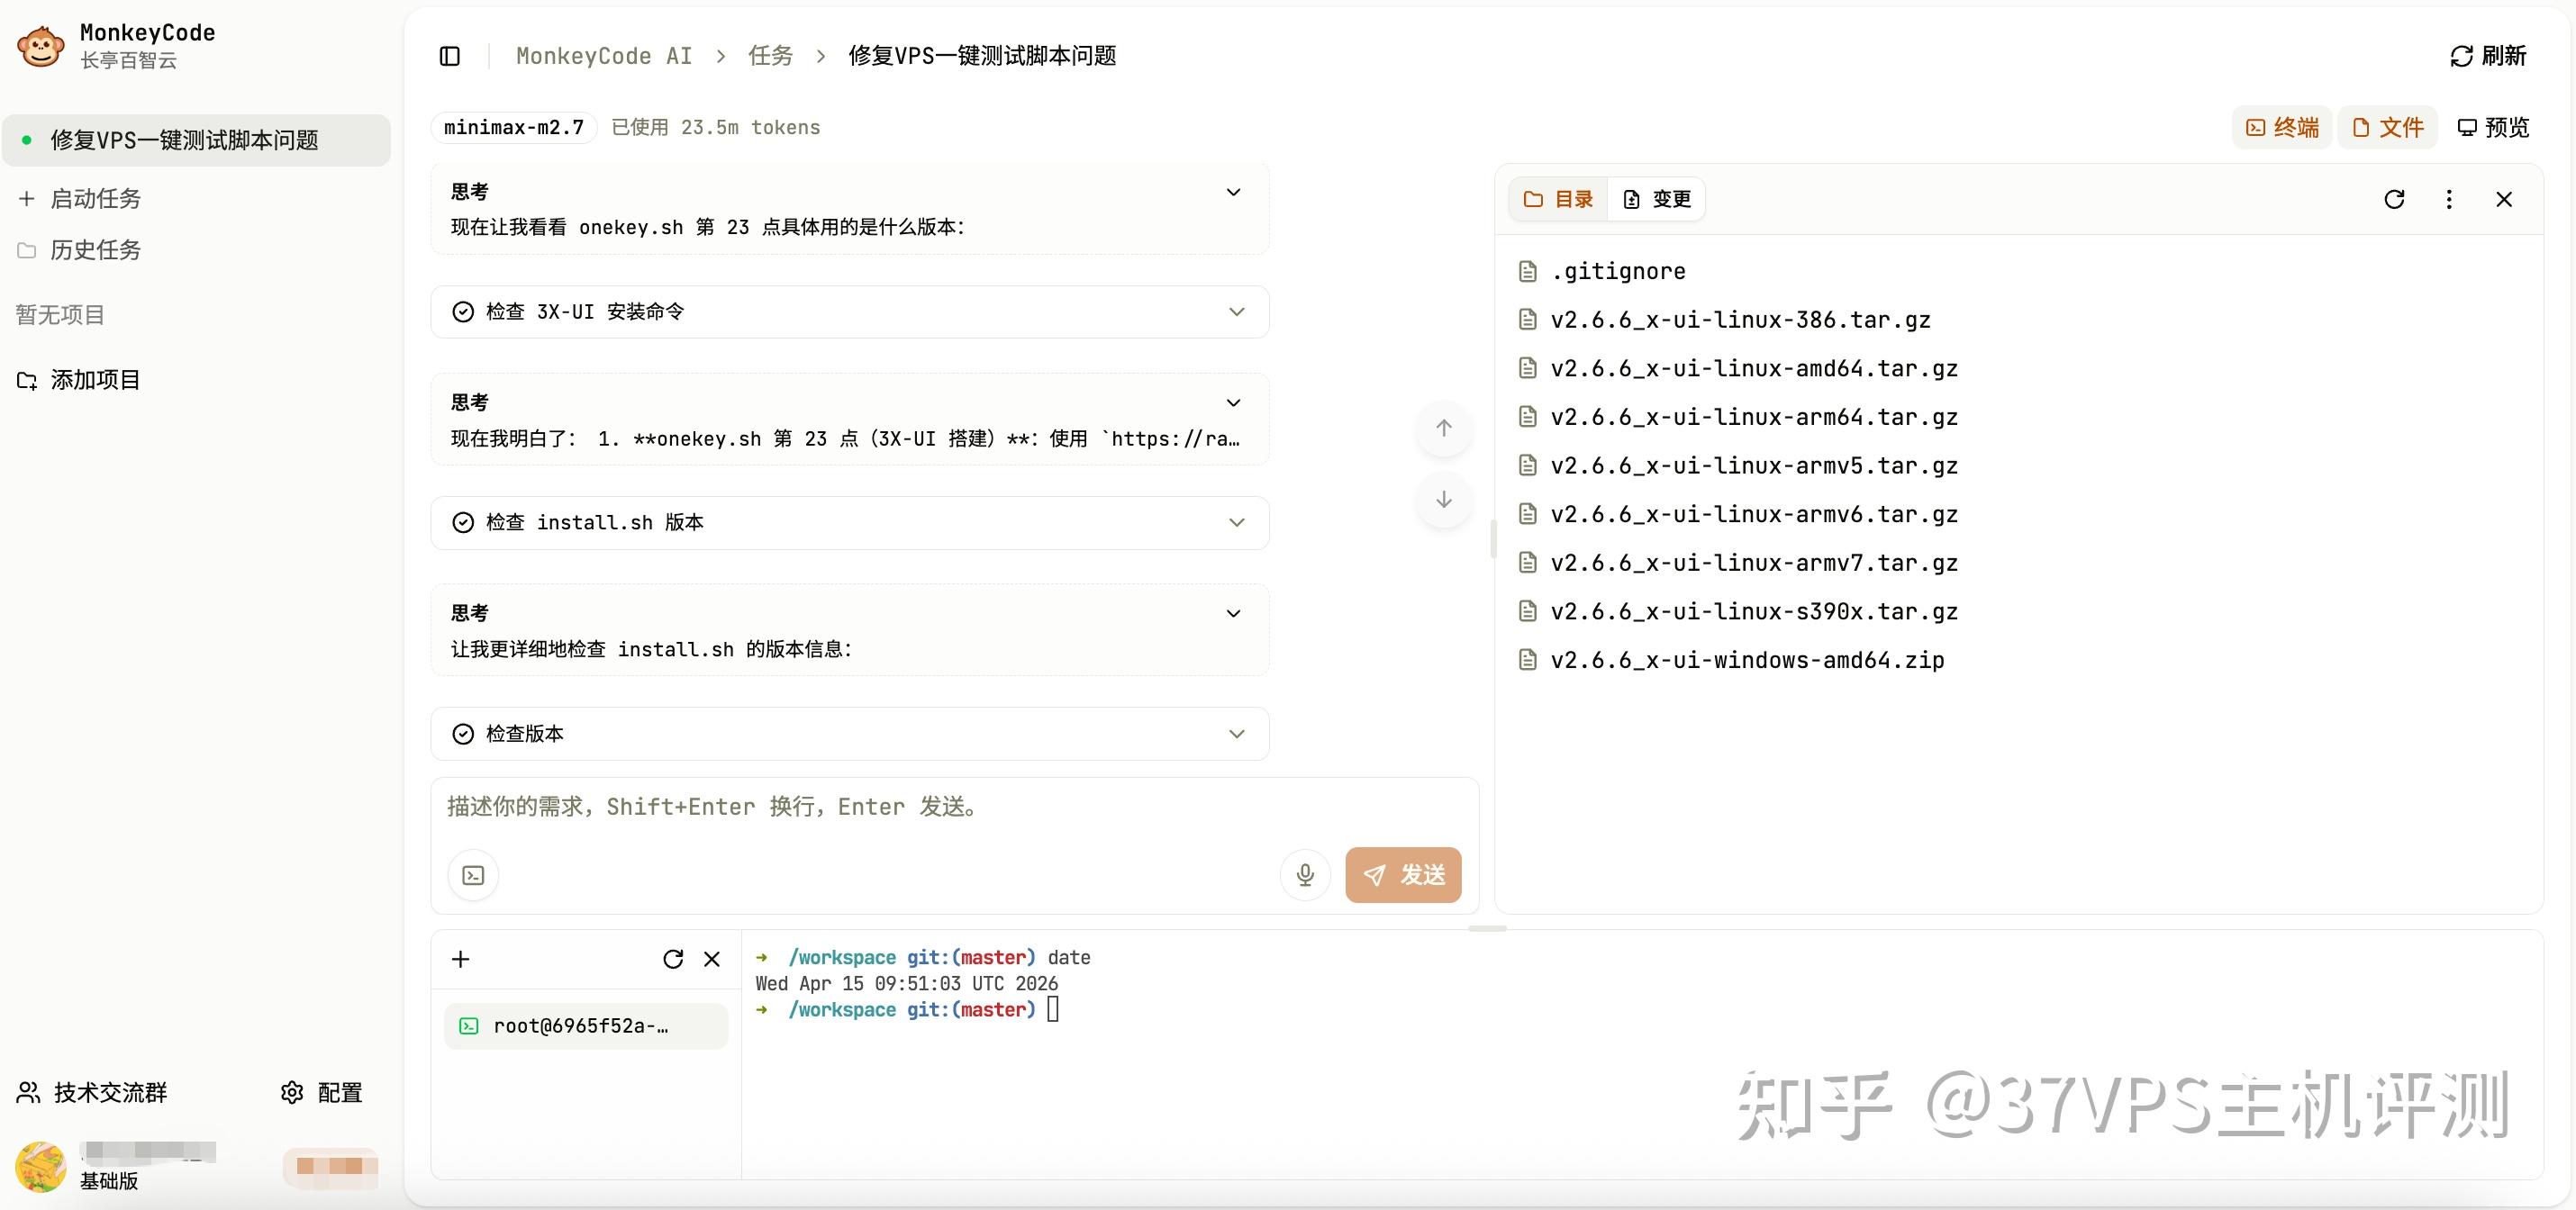2576x1210 pixels.
Task: Expand the 检查版本 step
Action: coord(850,734)
